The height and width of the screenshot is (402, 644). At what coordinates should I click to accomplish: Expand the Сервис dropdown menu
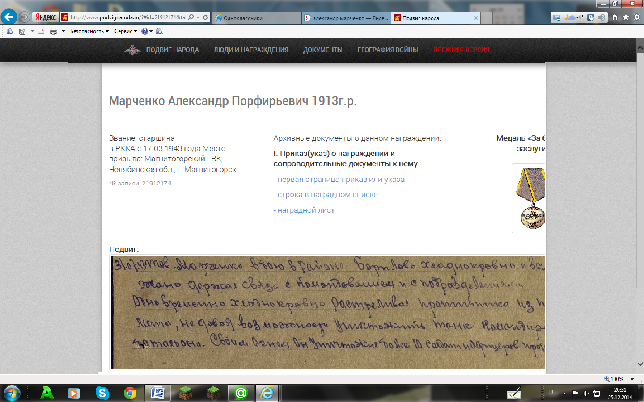(126, 31)
